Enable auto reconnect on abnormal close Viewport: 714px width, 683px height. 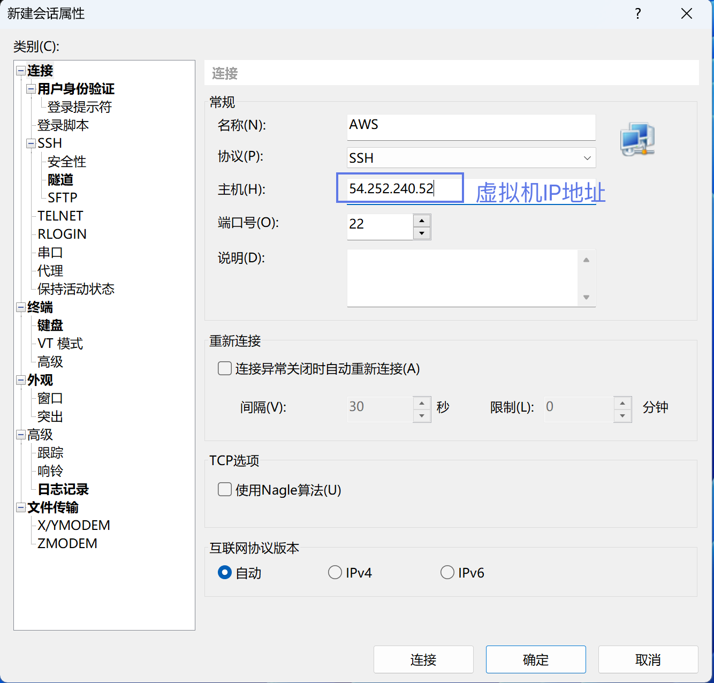tap(225, 368)
